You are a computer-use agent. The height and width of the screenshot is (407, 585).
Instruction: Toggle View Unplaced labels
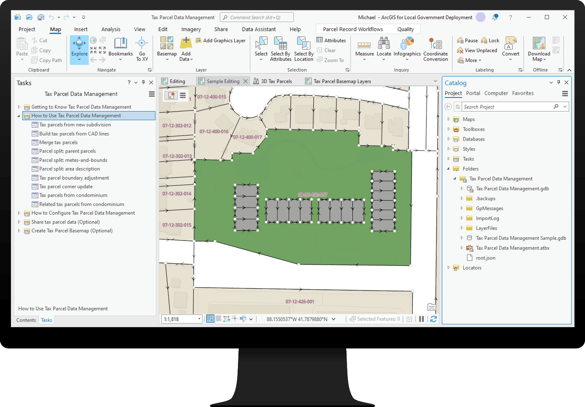click(x=477, y=50)
